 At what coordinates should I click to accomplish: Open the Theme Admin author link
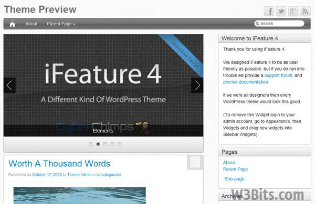[x=79, y=175]
